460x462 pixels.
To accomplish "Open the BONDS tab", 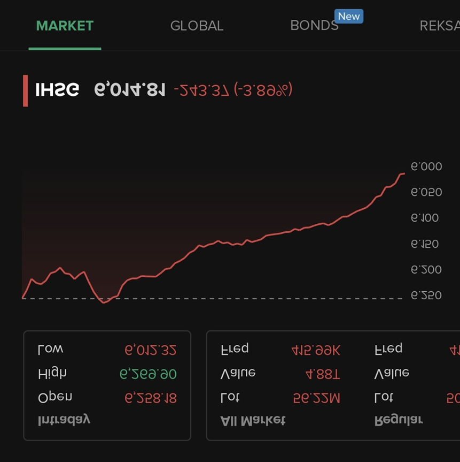I will [314, 26].
